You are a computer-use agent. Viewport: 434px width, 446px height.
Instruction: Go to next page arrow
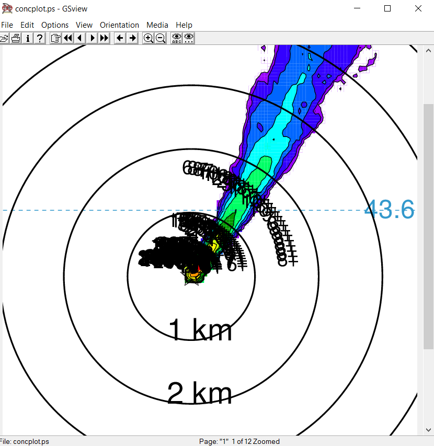point(92,38)
